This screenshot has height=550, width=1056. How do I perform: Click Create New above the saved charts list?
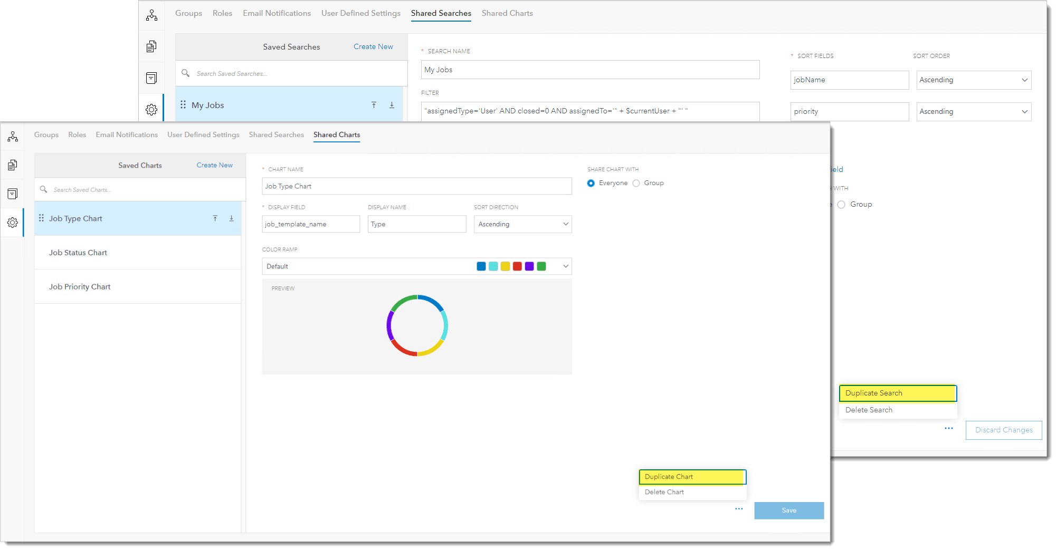pyautogui.click(x=214, y=165)
